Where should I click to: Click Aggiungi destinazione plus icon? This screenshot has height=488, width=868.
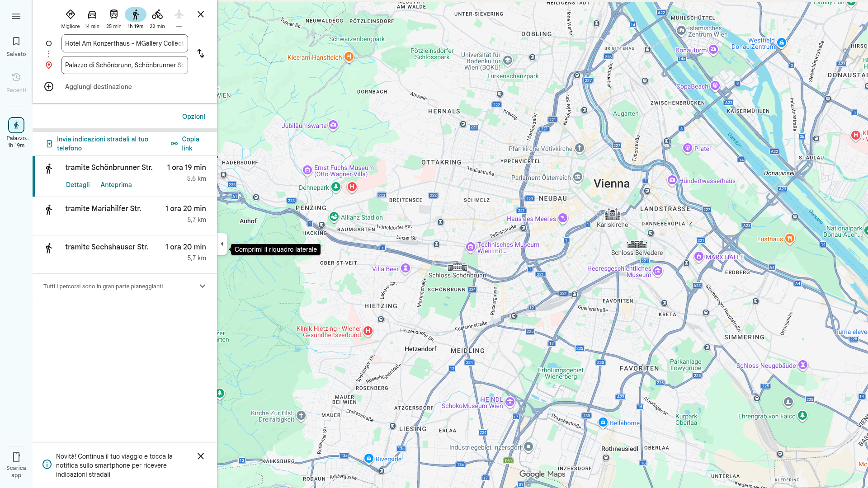49,87
